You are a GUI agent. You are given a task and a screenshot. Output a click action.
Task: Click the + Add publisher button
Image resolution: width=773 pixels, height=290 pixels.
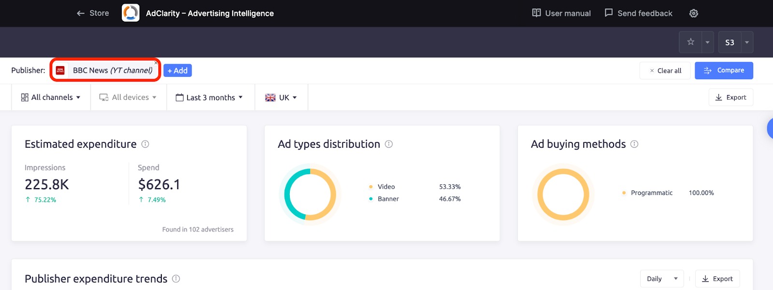177,70
